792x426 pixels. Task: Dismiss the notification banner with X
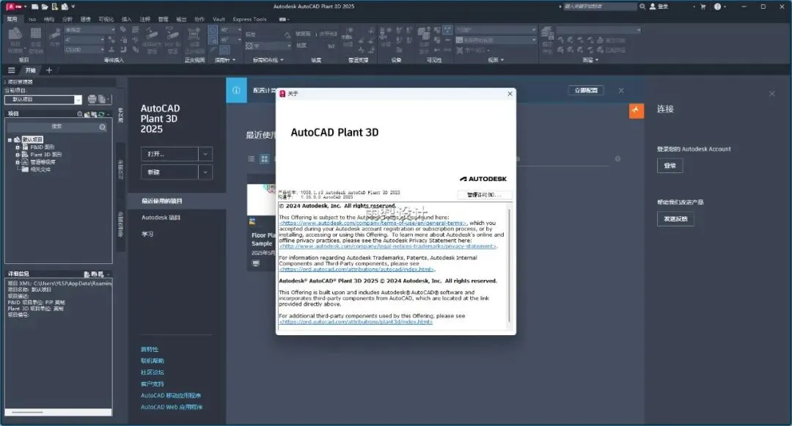pyautogui.click(x=621, y=90)
